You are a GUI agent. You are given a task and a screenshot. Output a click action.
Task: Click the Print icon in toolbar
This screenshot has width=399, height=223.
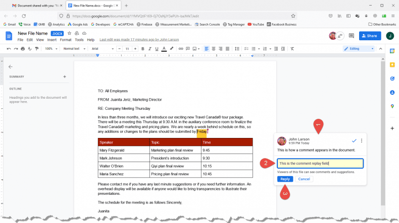coord(23,49)
